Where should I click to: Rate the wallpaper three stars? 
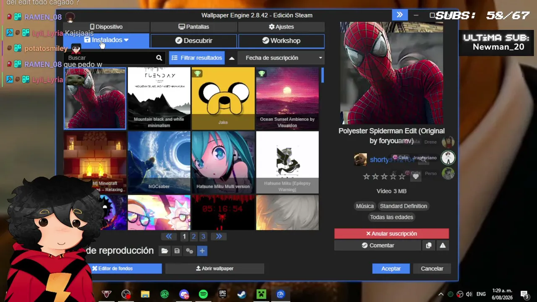pos(384,177)
